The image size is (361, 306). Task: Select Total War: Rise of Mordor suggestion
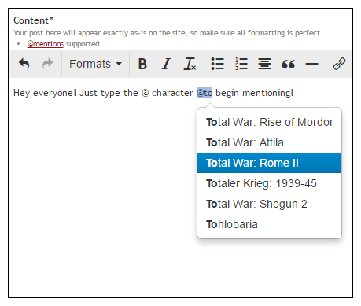pyautogui.click(x=269, y=122)
